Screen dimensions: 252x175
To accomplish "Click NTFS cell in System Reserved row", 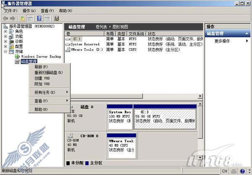I will [x=133, y=44].
